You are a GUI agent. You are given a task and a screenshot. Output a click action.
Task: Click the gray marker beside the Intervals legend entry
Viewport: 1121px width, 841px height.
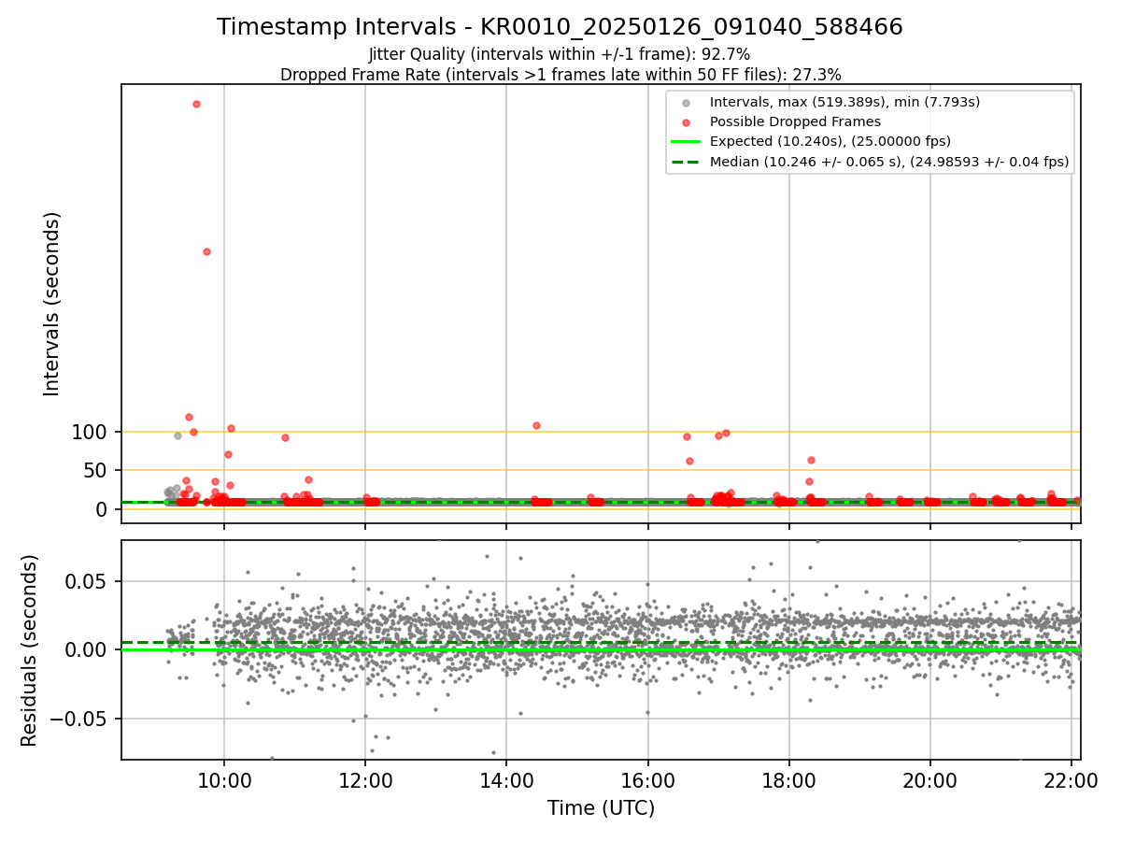(687, 103)
